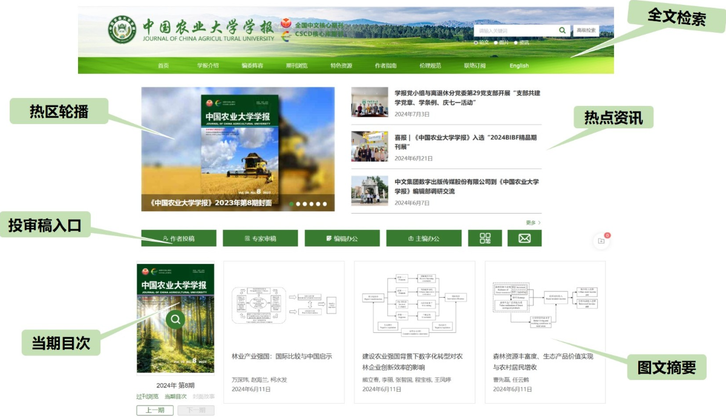Click the 上一期 previous issue button
726x417 pixels.
coord(155,410)
